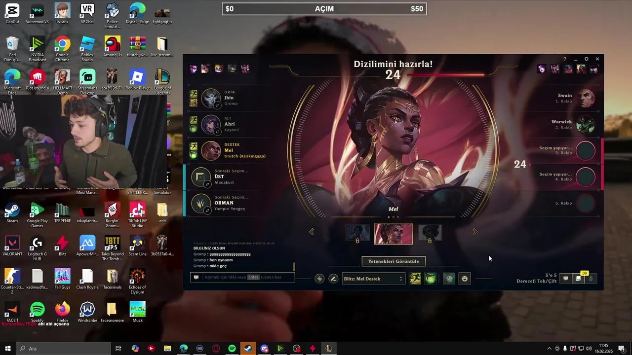Select enemy Warwick portrait

[x=586, y=124]
